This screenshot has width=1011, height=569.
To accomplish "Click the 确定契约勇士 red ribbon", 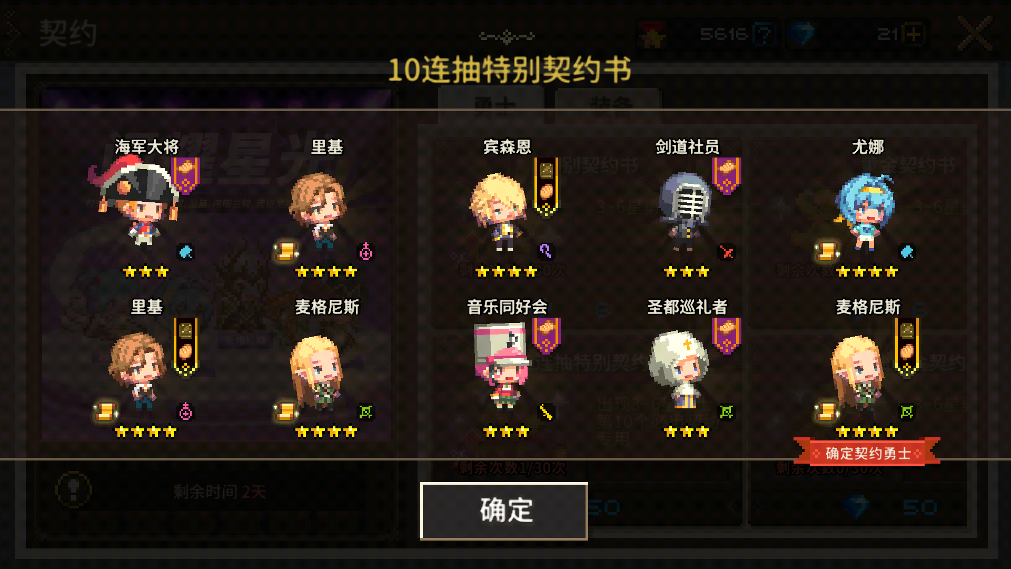I will 867,453.
